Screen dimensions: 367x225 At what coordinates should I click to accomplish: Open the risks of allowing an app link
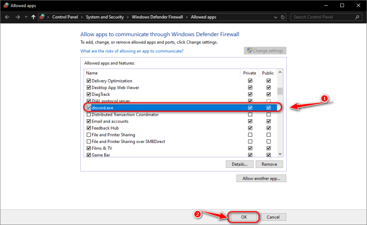[x=132, y=51]
